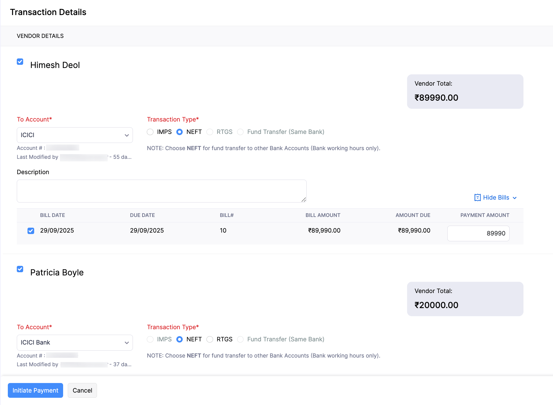Image resolution: width=553 pixels, height=405 pixels.
Task: Select IMPS transaction type for Himesh Deol
Action: click(150, 132)
